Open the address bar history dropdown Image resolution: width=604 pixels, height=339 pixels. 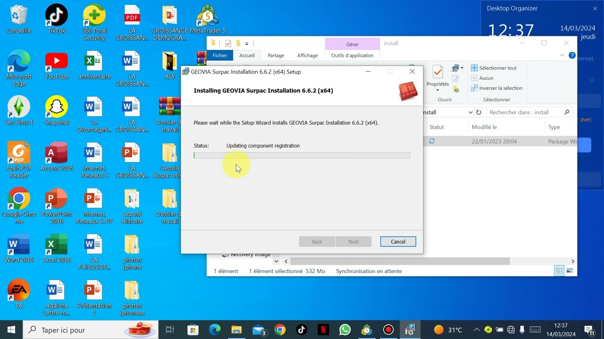click(470, 113)
